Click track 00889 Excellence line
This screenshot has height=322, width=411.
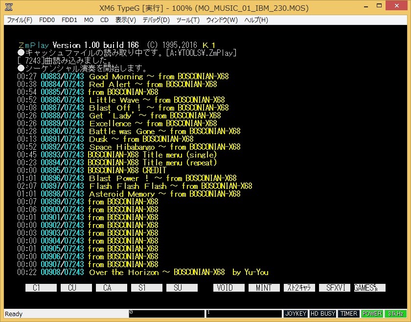click(117, 123)
